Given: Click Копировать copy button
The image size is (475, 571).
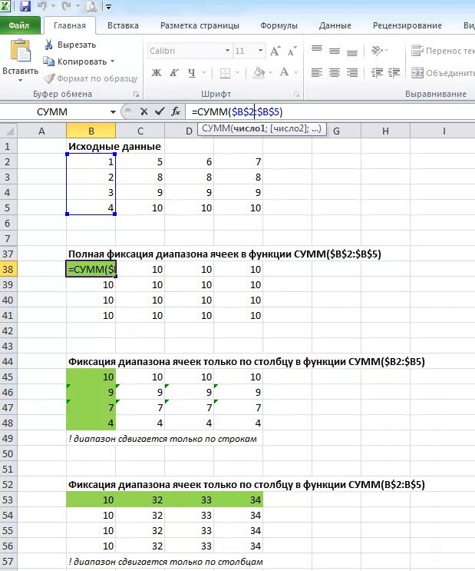Looking at the screenshot, I should point(75,61).
